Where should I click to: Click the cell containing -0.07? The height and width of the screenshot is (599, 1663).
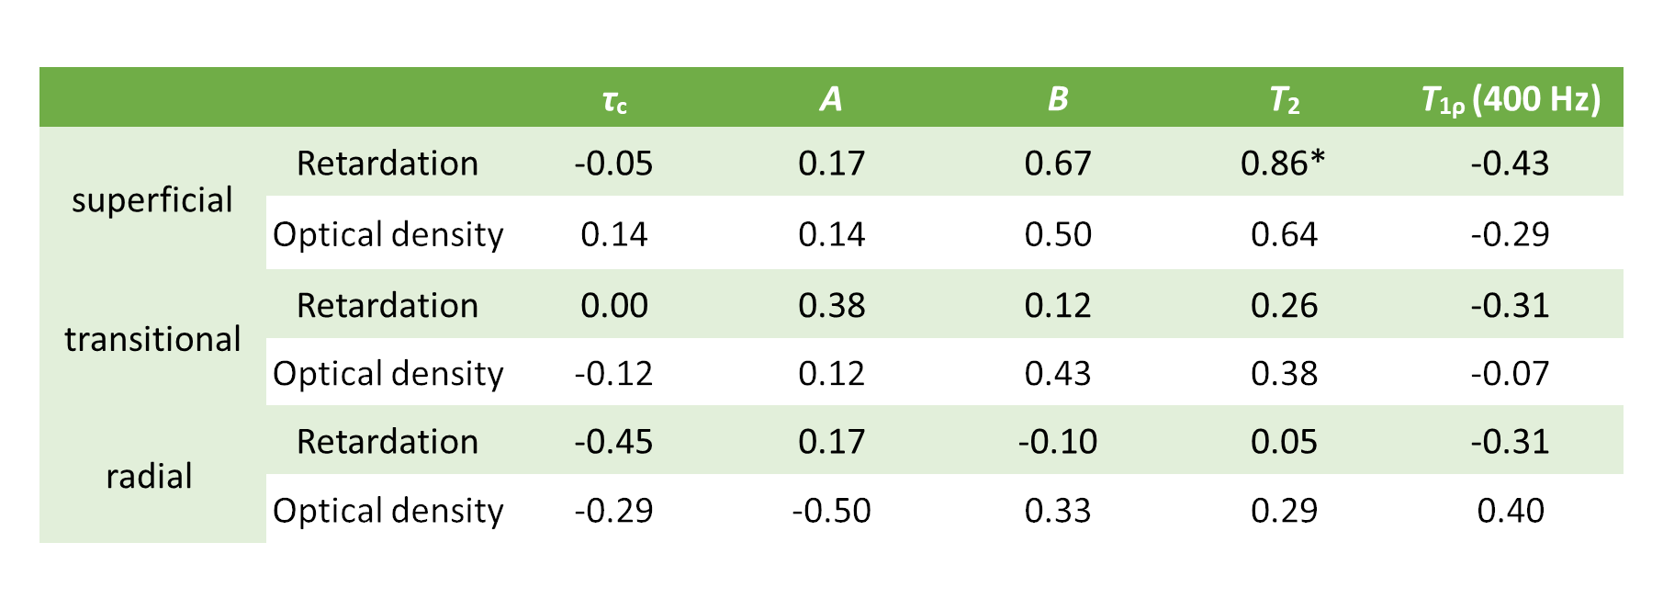click(1511, 374)
